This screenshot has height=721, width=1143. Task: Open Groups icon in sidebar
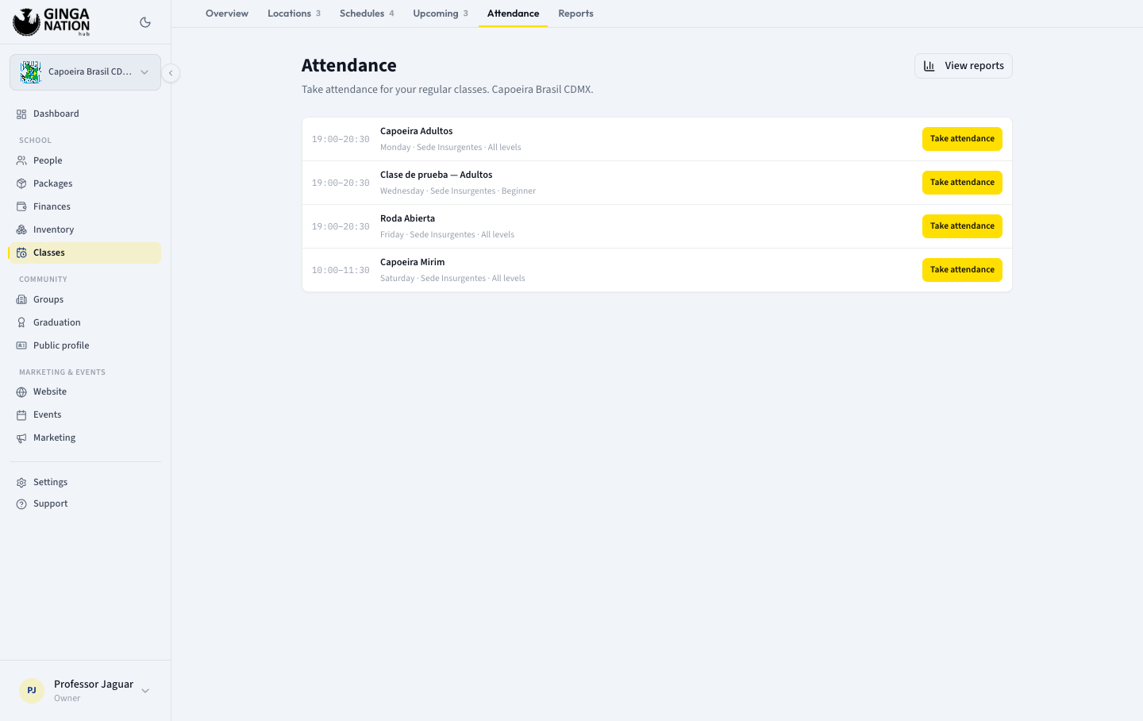[x=21, y=299]
